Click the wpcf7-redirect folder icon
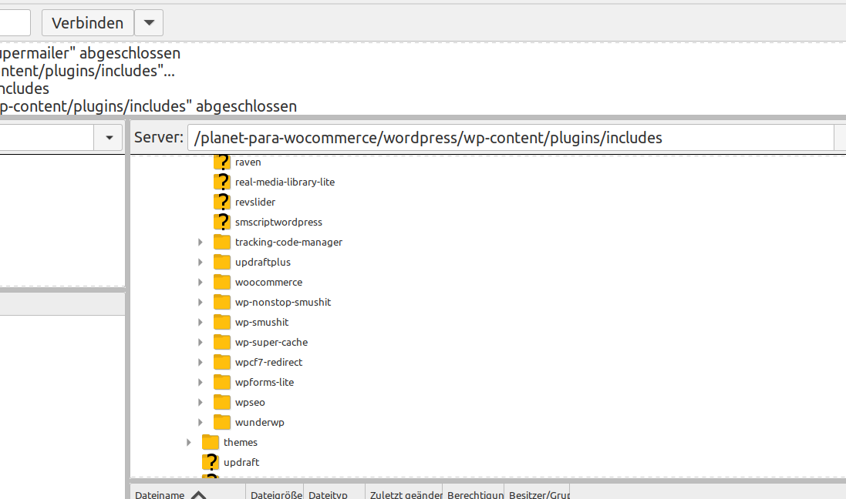Screen dimensions: 846x499 [222, 362]
